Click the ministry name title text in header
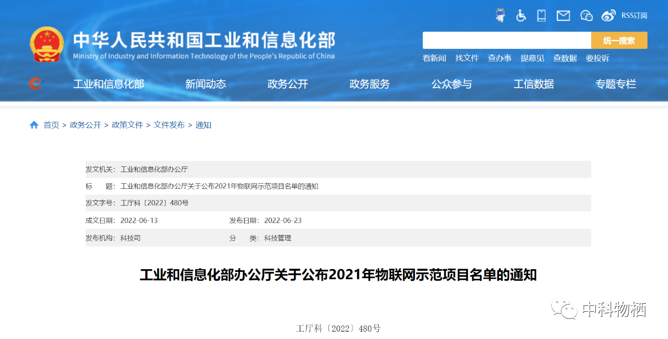 point(204,41)
